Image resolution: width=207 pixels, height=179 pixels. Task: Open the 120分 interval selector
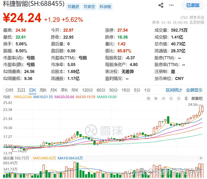tap(87, 90)
